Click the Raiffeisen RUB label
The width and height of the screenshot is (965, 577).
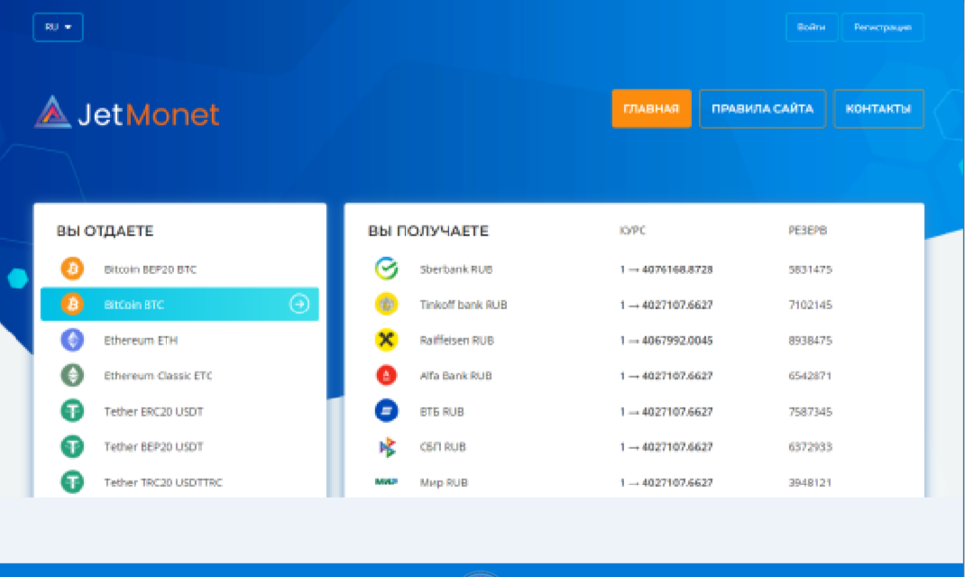pyautogui.click(x=456, y=340)
